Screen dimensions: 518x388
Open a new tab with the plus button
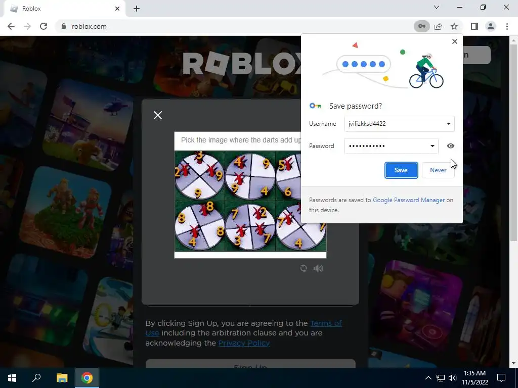tap(137, 9)
